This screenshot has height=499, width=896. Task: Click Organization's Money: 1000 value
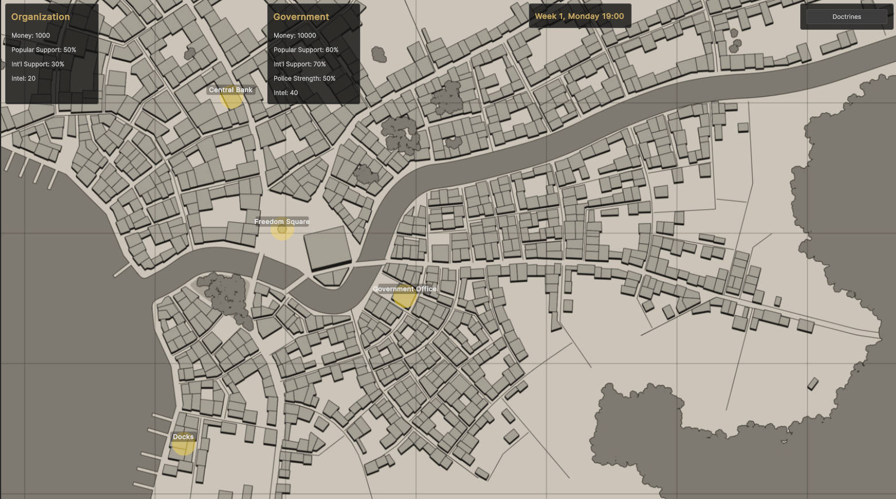(31, 36)
